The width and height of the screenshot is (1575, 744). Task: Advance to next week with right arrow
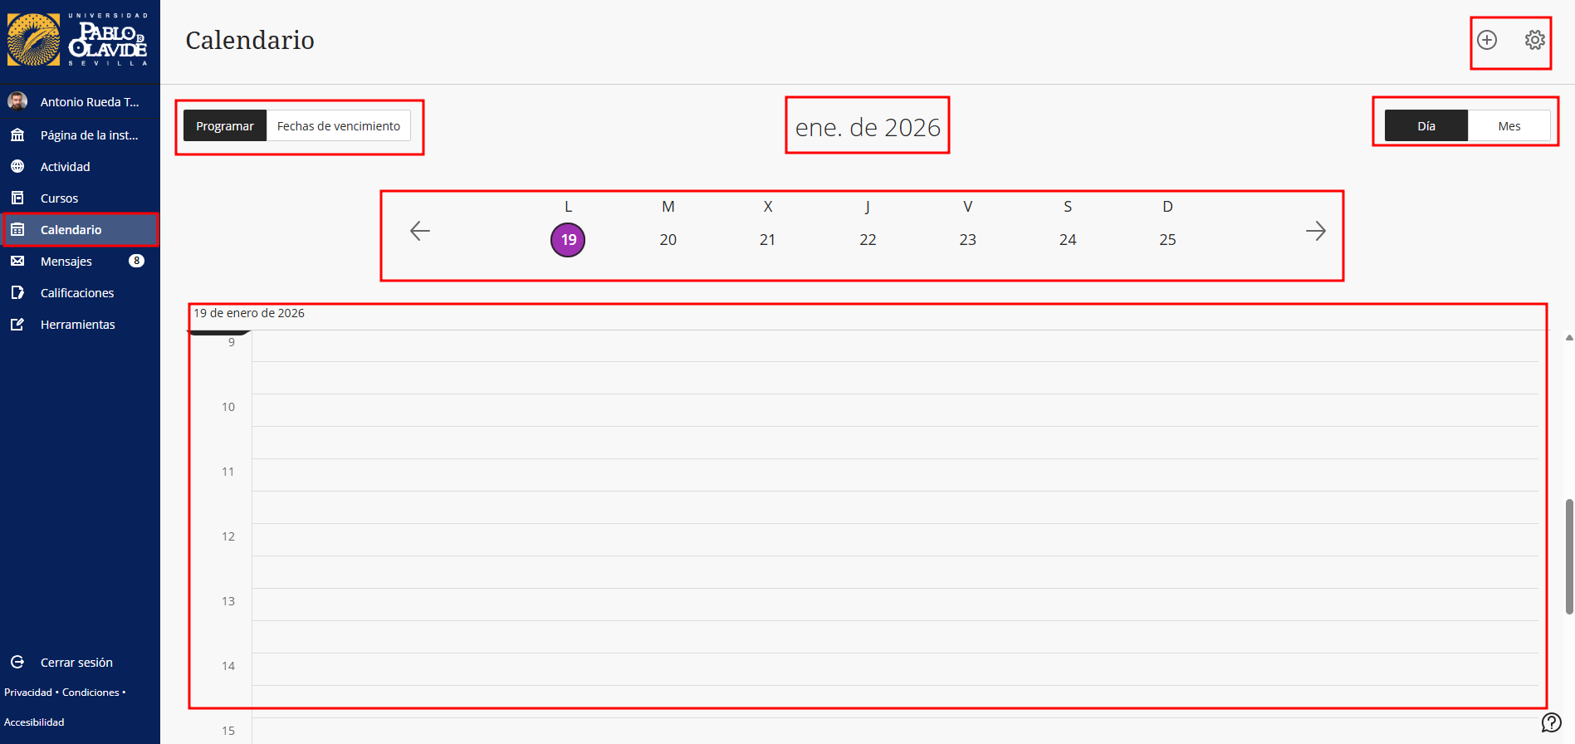click(1315, 231)
